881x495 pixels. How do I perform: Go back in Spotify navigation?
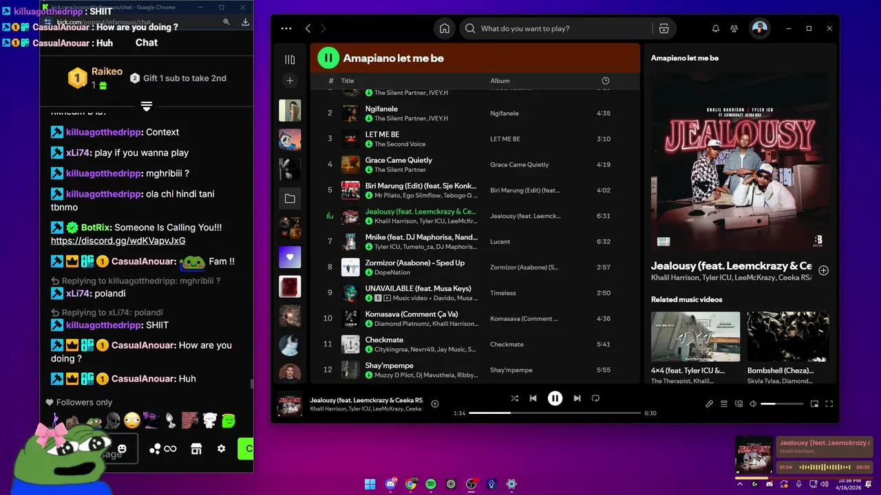308,28
